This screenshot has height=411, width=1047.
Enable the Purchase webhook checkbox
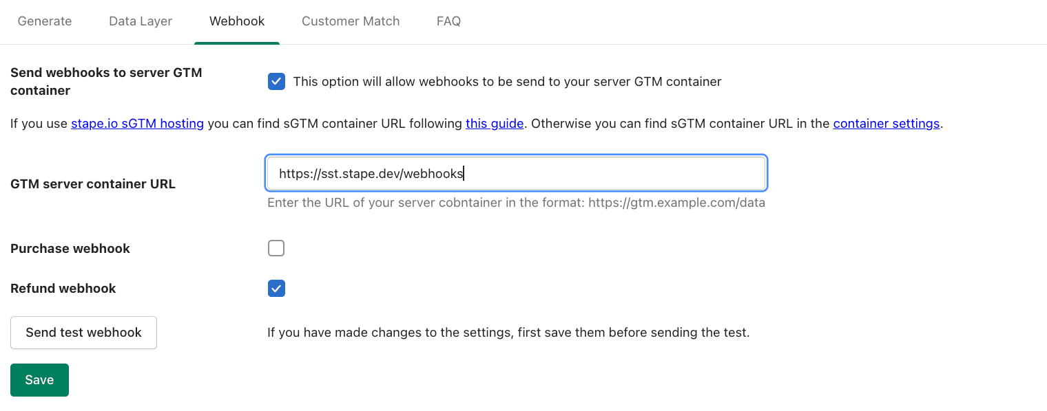pos(276,248)
